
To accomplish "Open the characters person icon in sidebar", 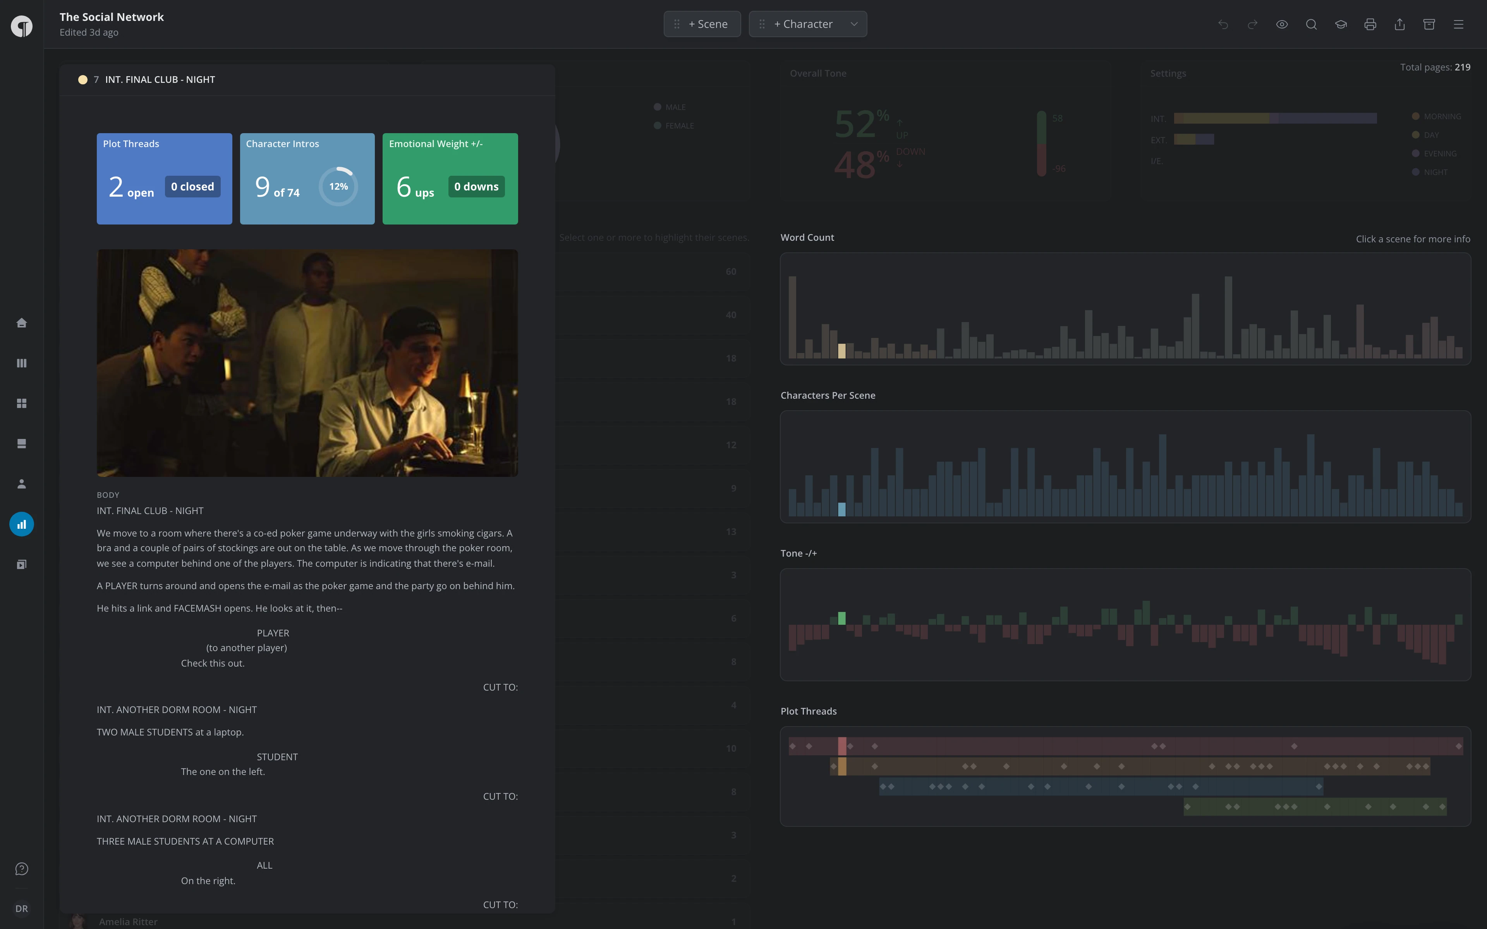I will (x=22, y=484).
